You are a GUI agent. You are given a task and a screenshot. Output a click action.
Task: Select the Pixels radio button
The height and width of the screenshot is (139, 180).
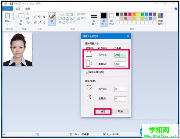point(114,48)
